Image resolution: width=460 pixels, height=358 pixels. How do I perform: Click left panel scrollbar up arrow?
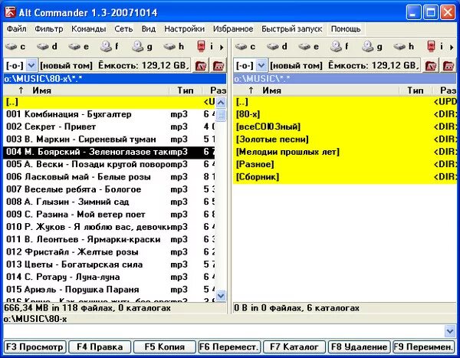coord(221,103)
